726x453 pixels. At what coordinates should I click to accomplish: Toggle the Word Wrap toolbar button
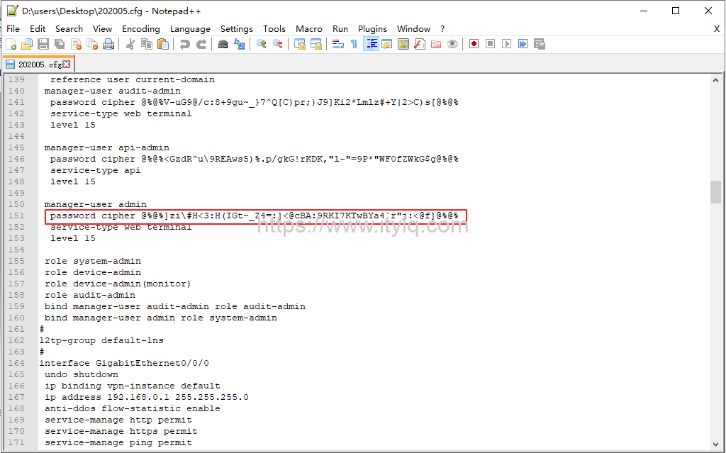pos(338,44)
